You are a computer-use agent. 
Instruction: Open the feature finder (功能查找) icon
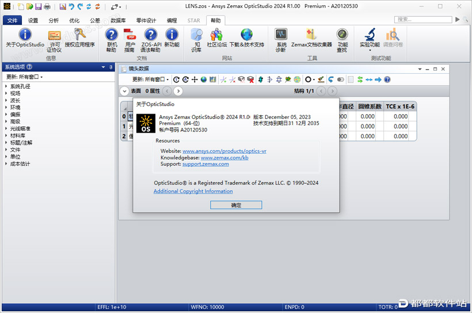click(342, 35)
